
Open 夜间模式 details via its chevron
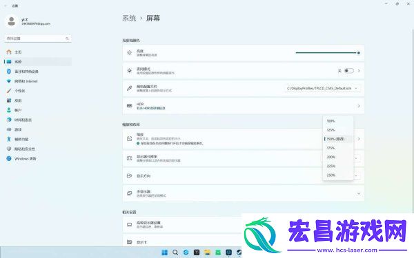pos(359,71)
